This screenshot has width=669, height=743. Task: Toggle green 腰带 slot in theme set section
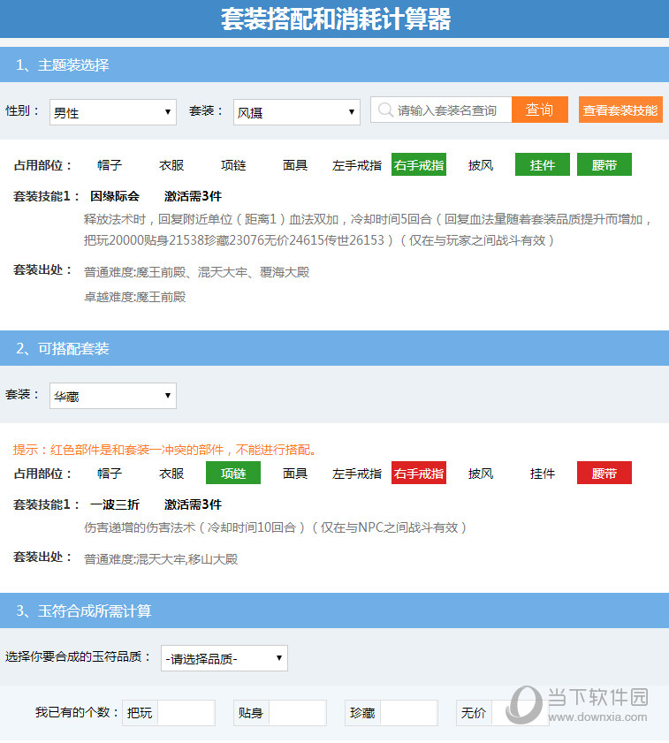click(x=604, y=165)
